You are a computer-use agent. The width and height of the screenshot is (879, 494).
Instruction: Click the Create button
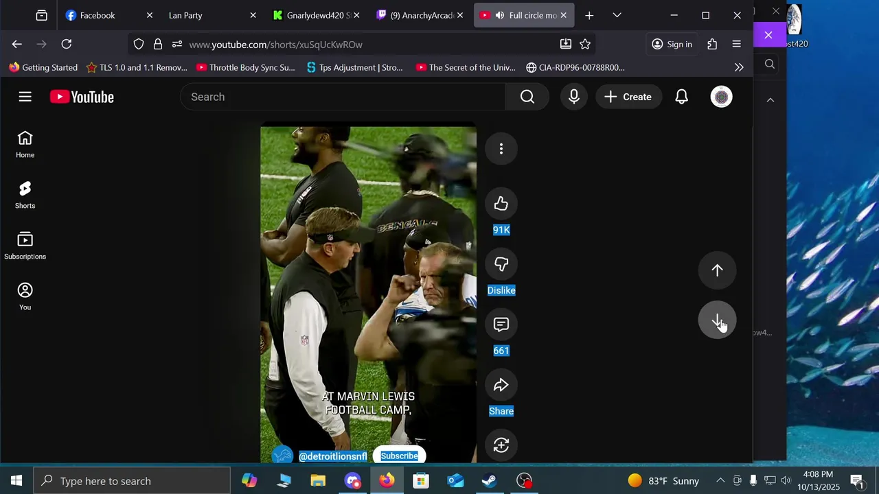(628, 97)
